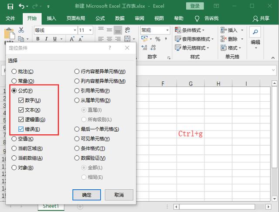Image resolution: width=279 pixels, height=212 pixels.
Task: Click the Redo arrow icon
Action: [35, 7]
